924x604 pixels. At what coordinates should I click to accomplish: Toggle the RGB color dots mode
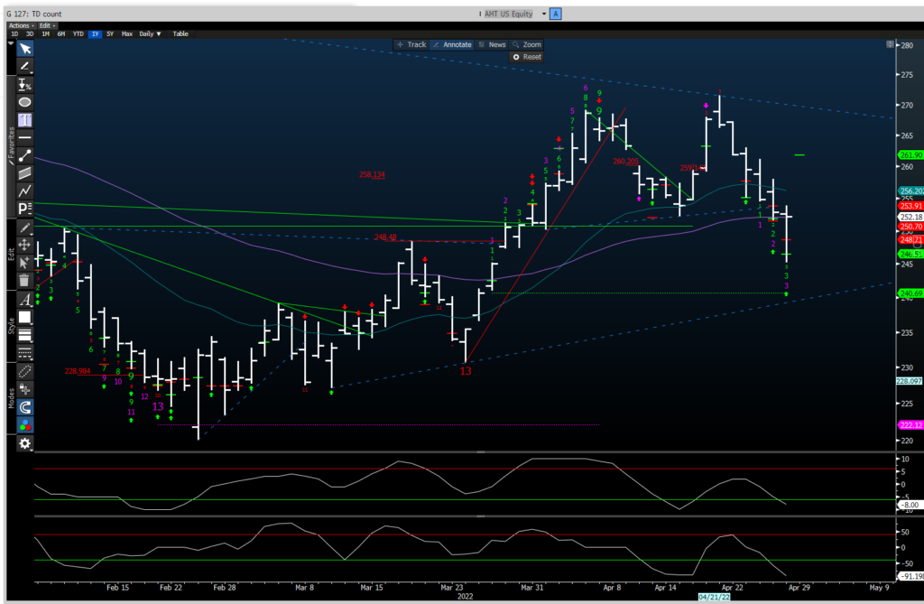tap(24, 424)
